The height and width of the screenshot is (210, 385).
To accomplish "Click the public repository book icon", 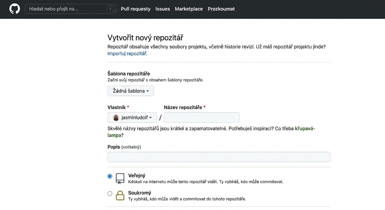I will click(x=120, y=179).
